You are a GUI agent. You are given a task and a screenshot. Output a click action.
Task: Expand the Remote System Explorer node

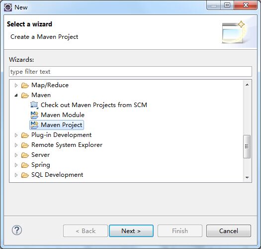tap(16, 145)
